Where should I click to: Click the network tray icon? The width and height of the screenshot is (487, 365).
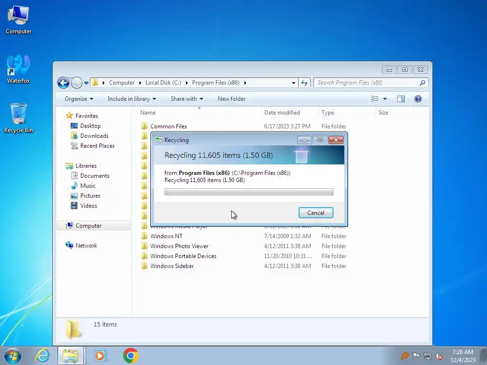(x=428, y=355)
